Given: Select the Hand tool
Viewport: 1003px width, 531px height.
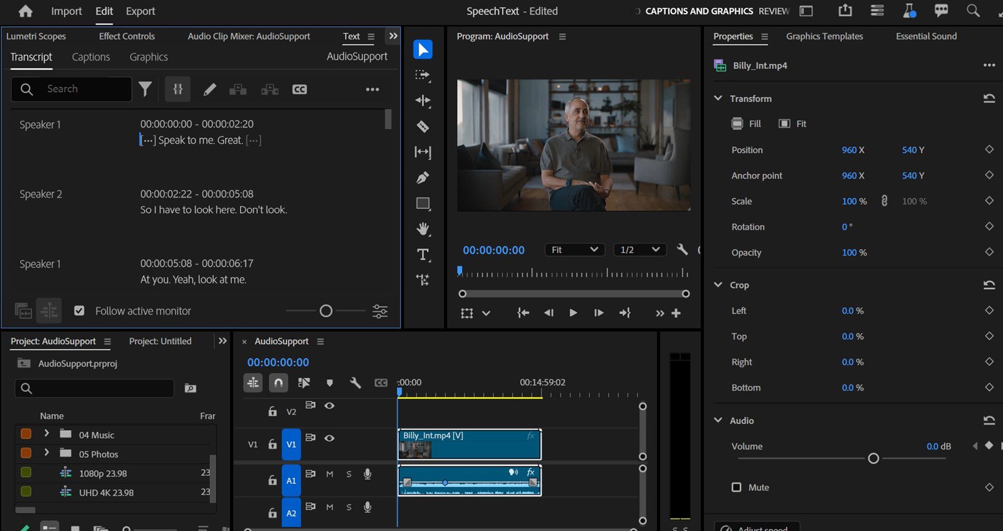Looking at the screenshot, I should tap(423, 229).
